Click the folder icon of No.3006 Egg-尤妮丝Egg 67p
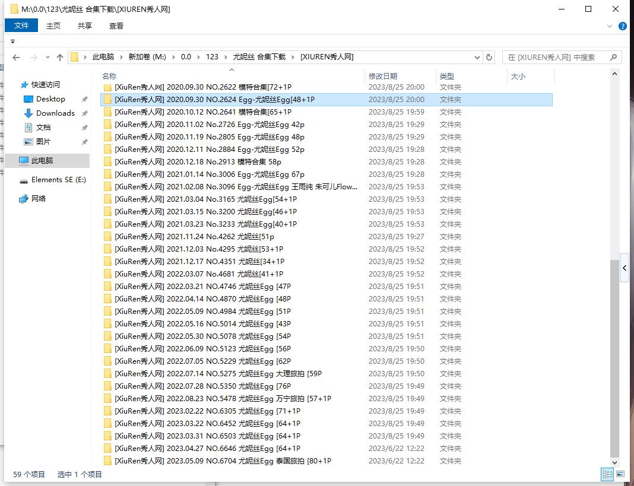Image resolution: width=634 pixels, height=486 pixels. (x=107, y=174)
